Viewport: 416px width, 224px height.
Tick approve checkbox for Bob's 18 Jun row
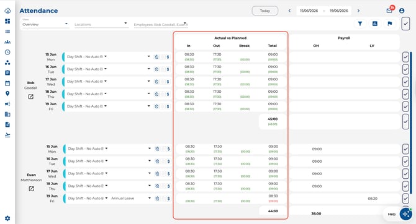(405, 94)
